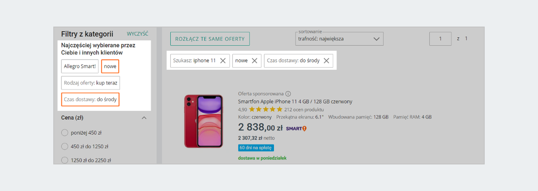
Task: Click the 'ROZŁĄCZ TE SAME OFERTY' button
Action: click(x=210, y=39)
